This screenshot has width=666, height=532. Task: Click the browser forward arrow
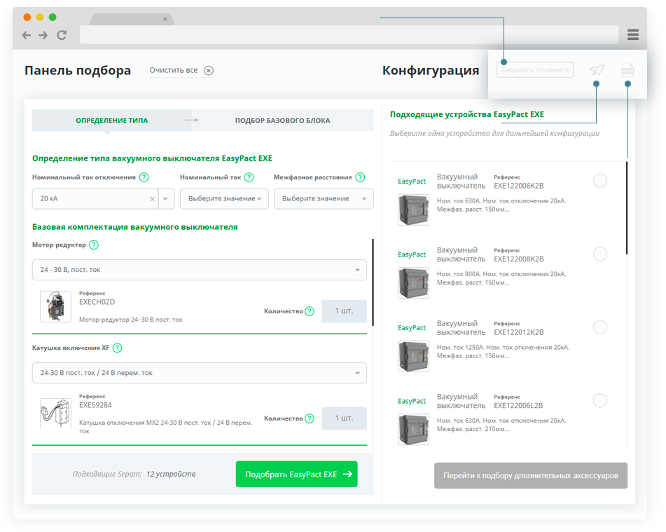click(43, 35)
